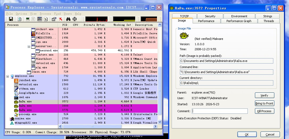Click the Current directory field
Screen dimensions: 289x139
click(x=226, y=83)
